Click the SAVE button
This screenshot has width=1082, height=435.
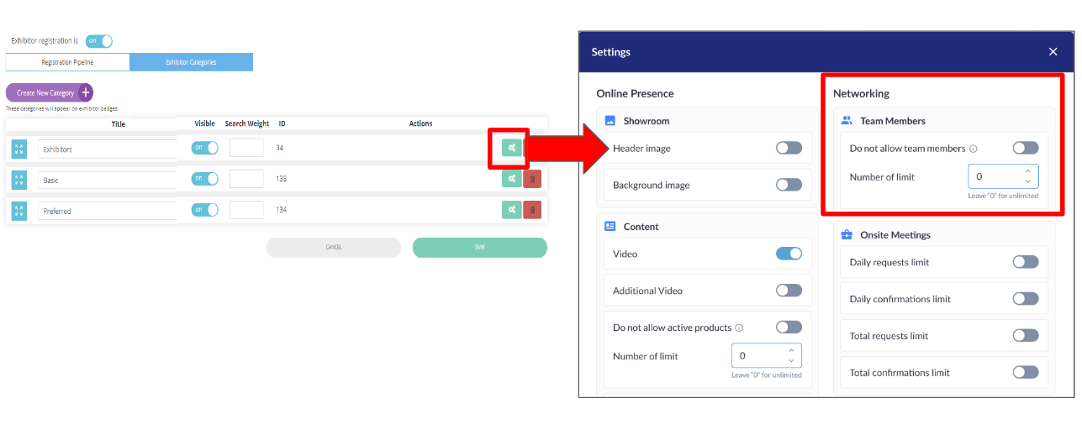[x=480, y=248]
